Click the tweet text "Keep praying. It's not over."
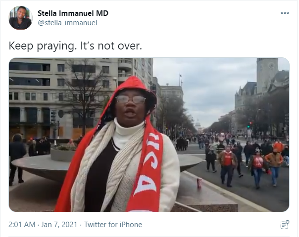 coord(75,46)
